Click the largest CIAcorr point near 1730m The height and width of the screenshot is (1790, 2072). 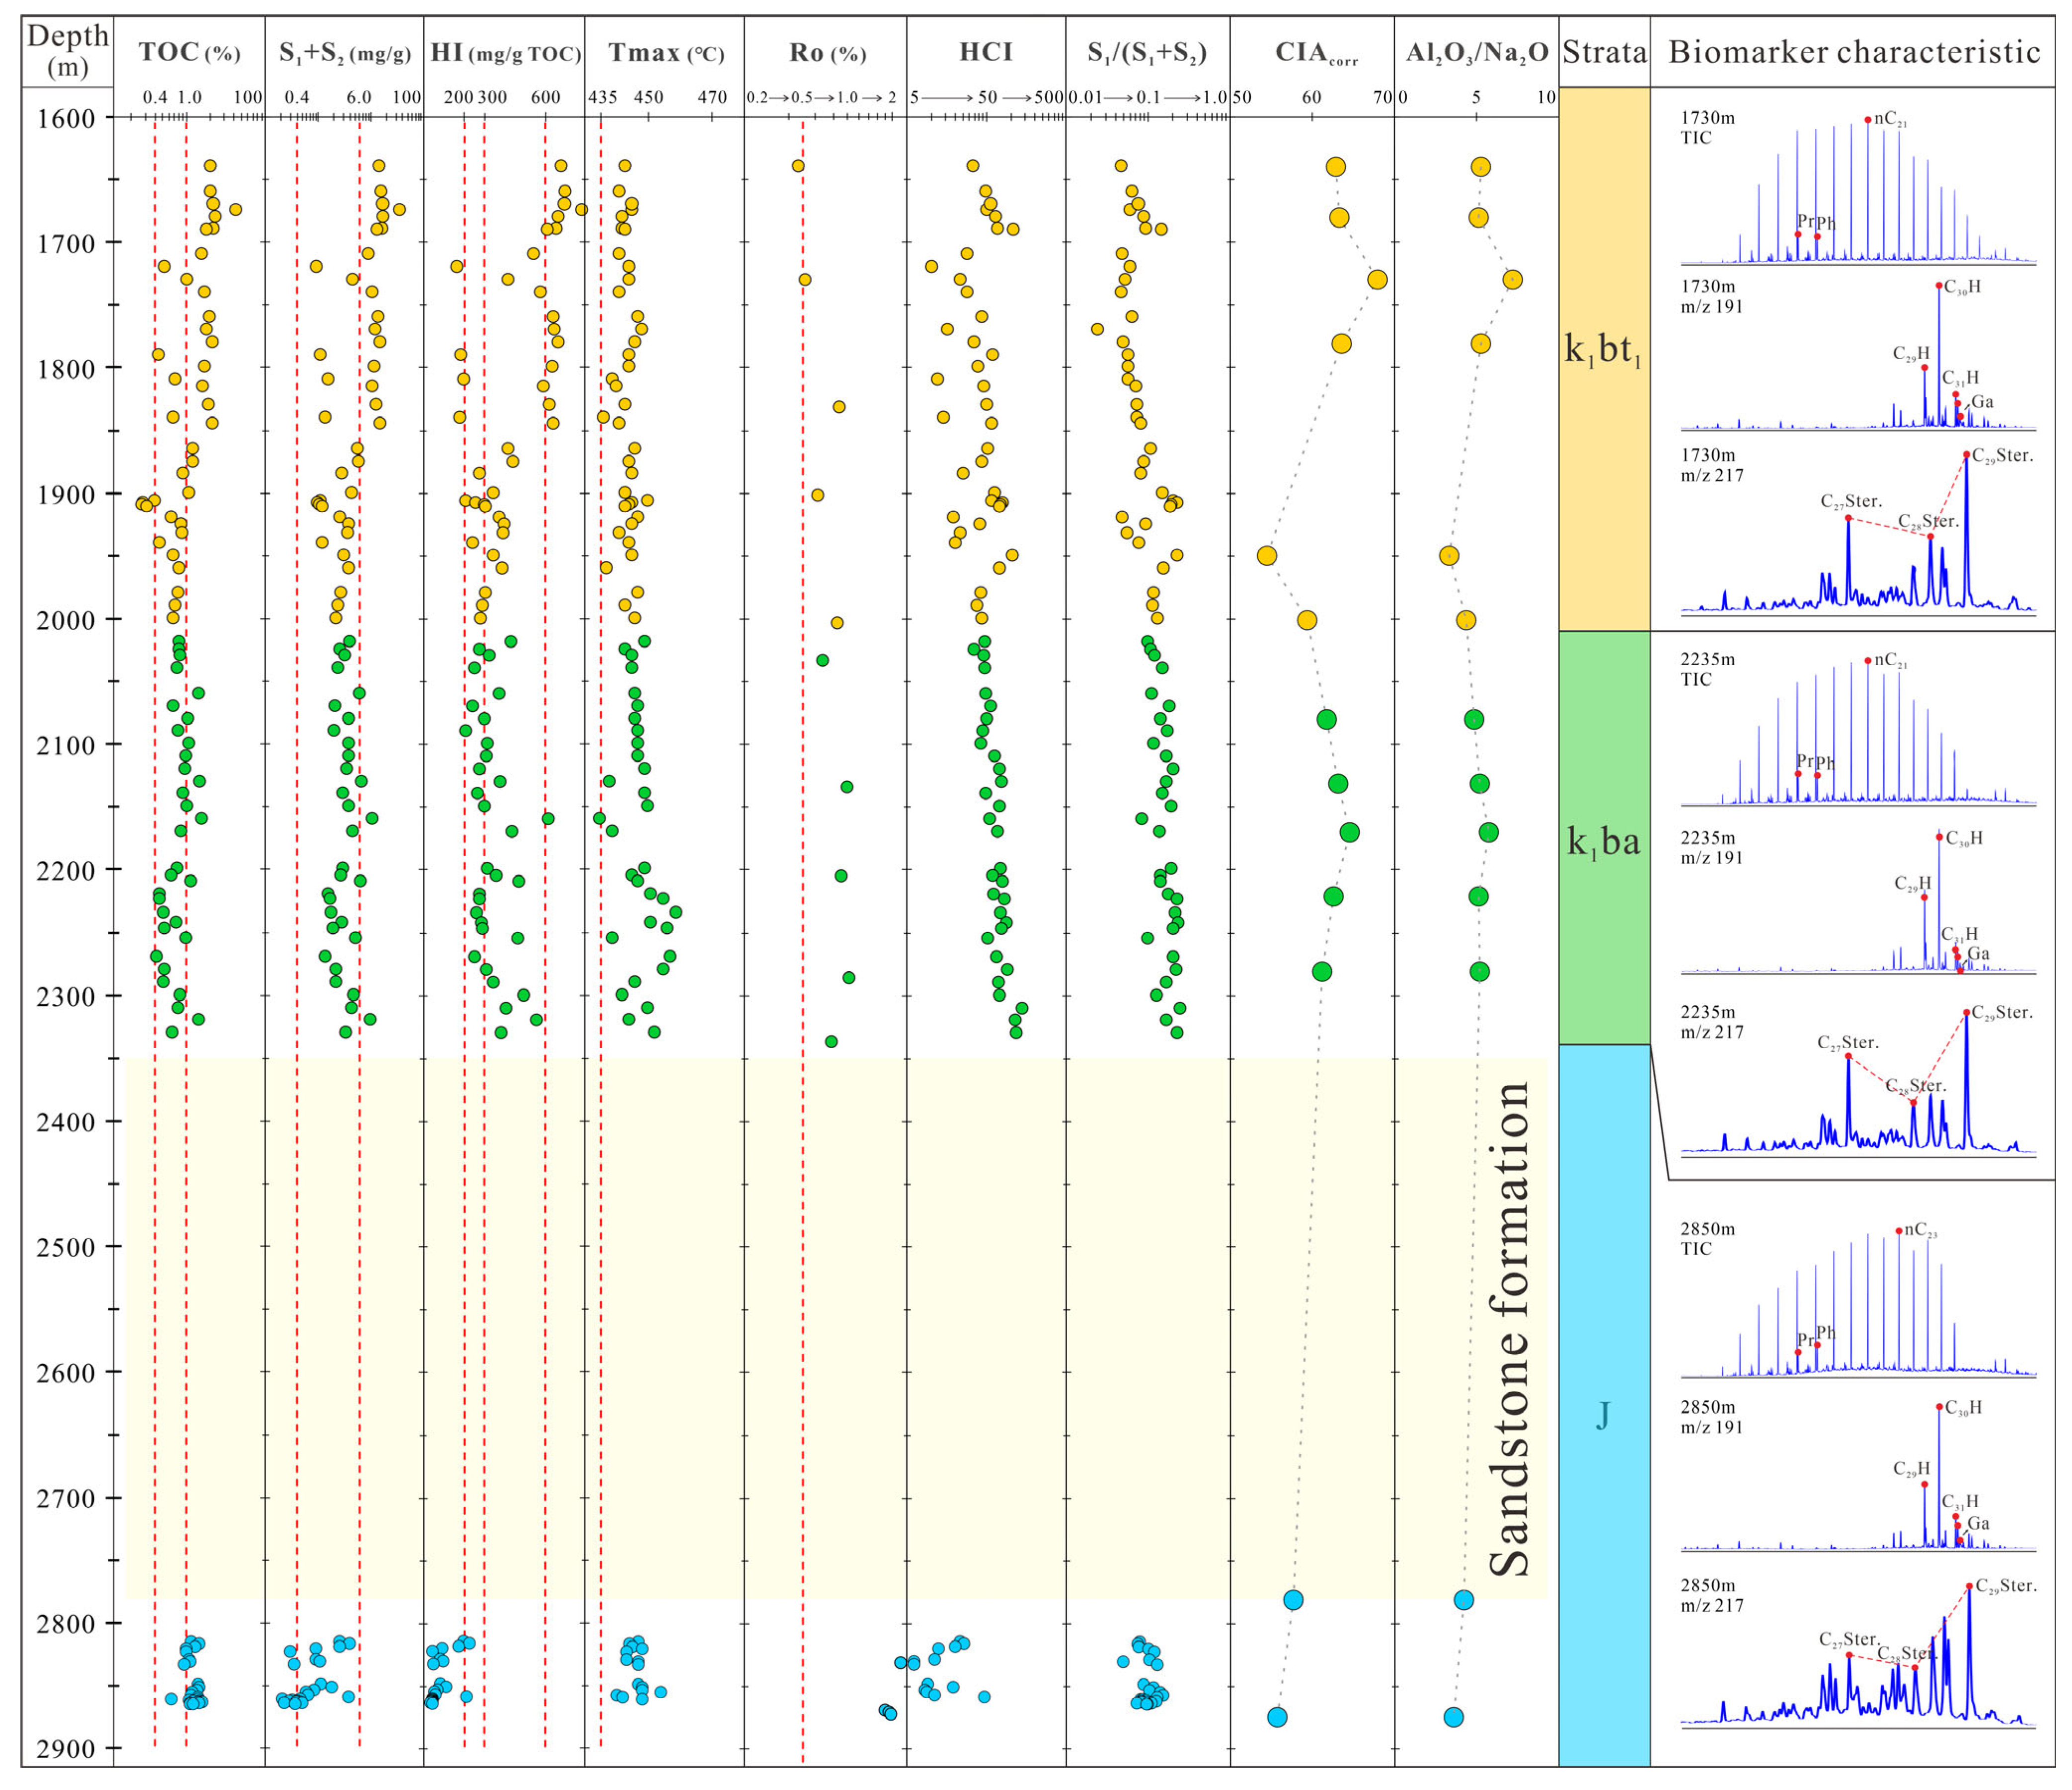coord(1377,280)
